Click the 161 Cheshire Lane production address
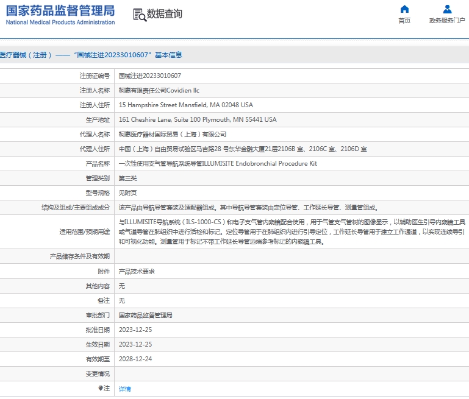 coord(197,120)
